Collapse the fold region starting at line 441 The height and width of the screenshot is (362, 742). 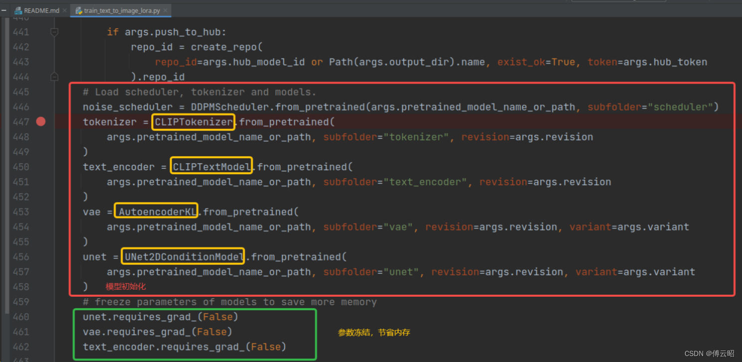(x=54, y=32)
